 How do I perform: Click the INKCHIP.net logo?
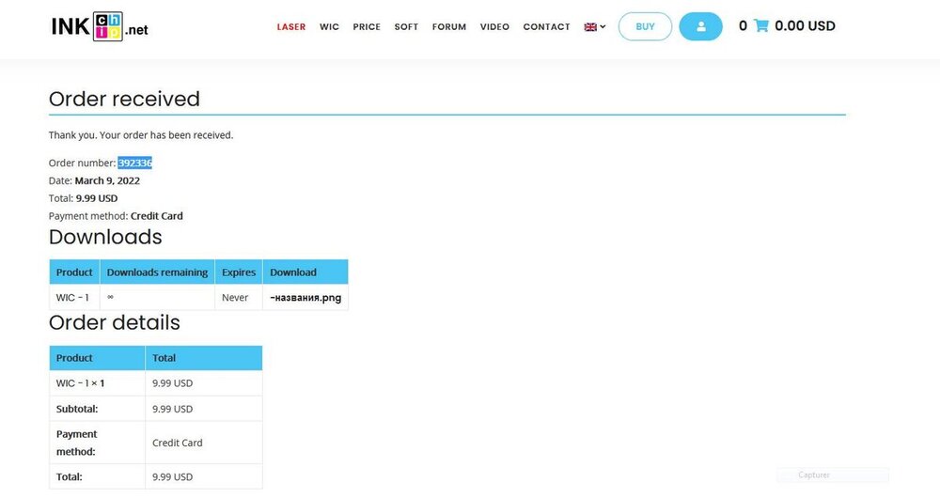[100, 27]
